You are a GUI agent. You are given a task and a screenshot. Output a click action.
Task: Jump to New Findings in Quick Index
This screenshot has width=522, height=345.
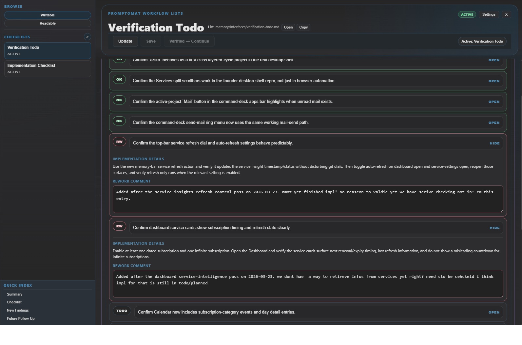(18, 310)
